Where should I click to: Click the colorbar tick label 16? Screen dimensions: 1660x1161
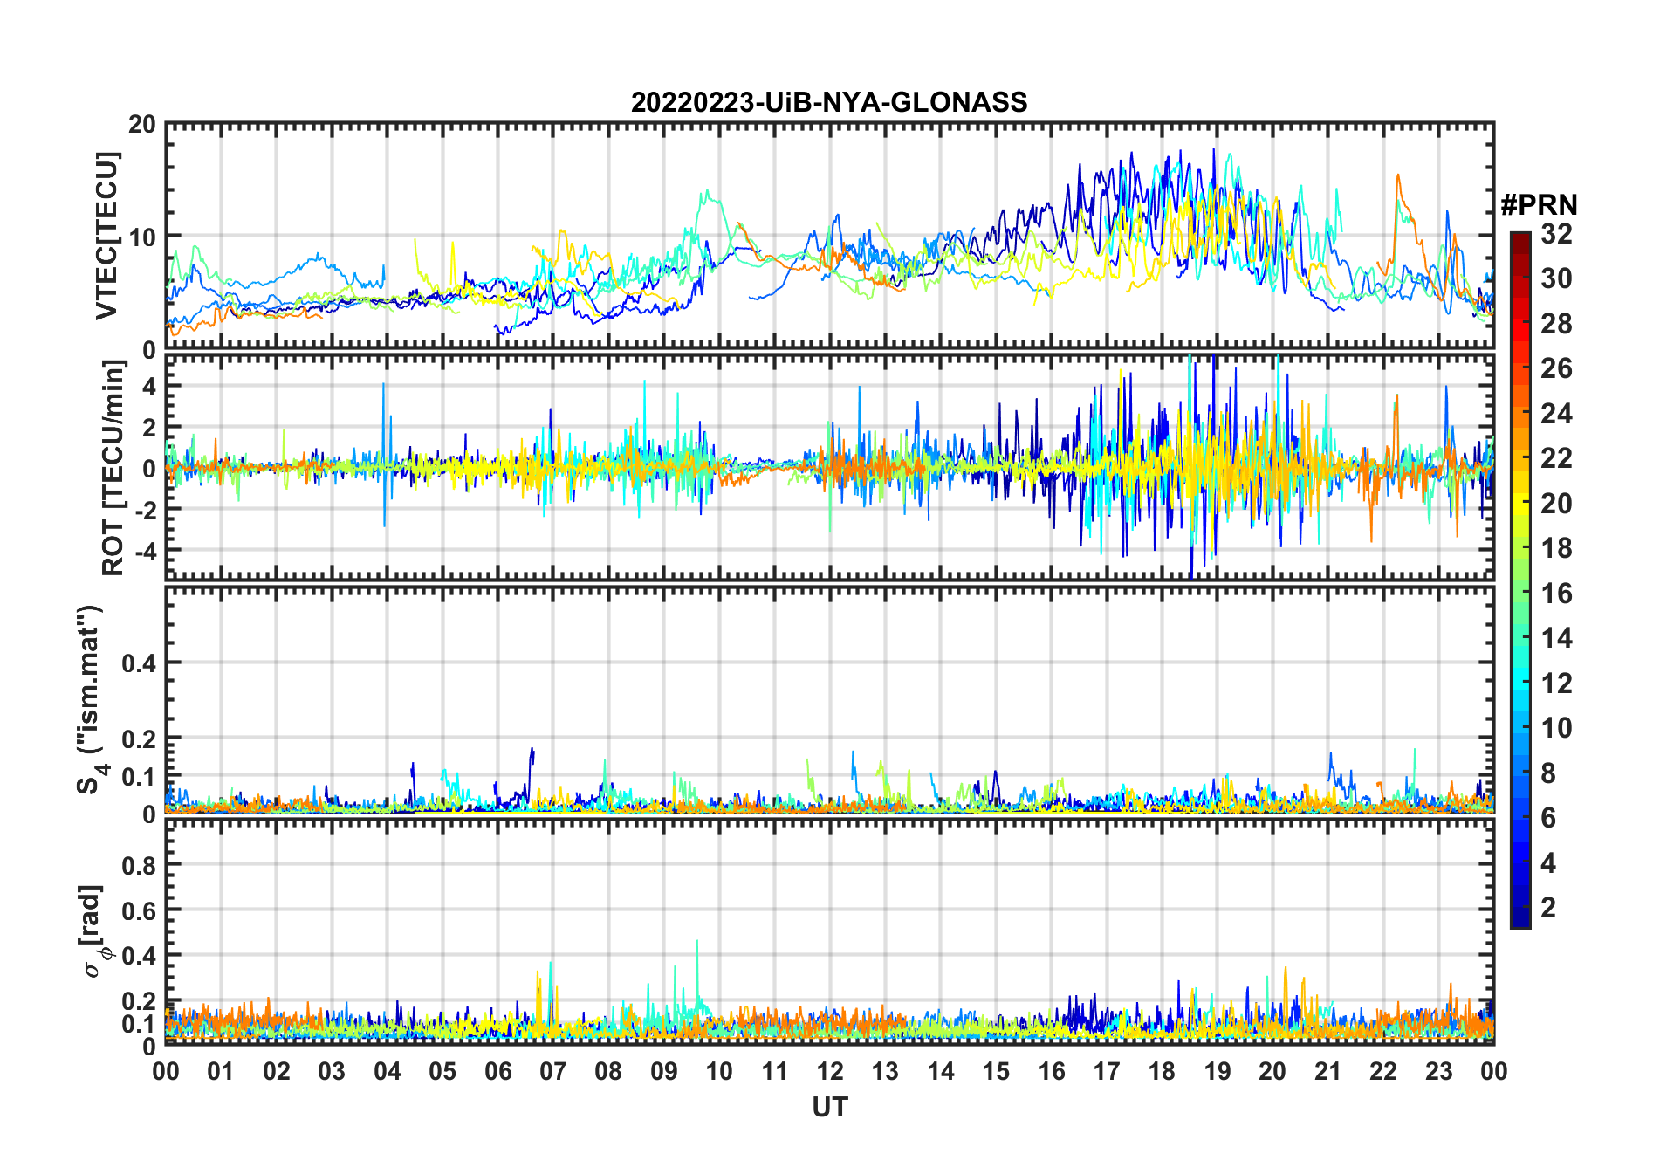(1556, 594)
